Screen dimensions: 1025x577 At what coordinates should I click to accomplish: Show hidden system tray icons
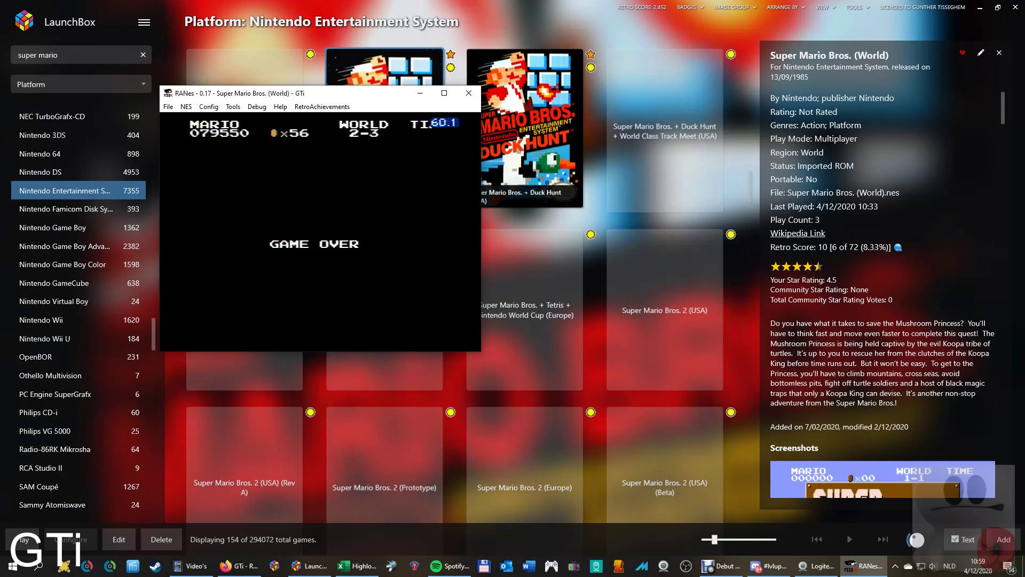(x=895, y=566)
